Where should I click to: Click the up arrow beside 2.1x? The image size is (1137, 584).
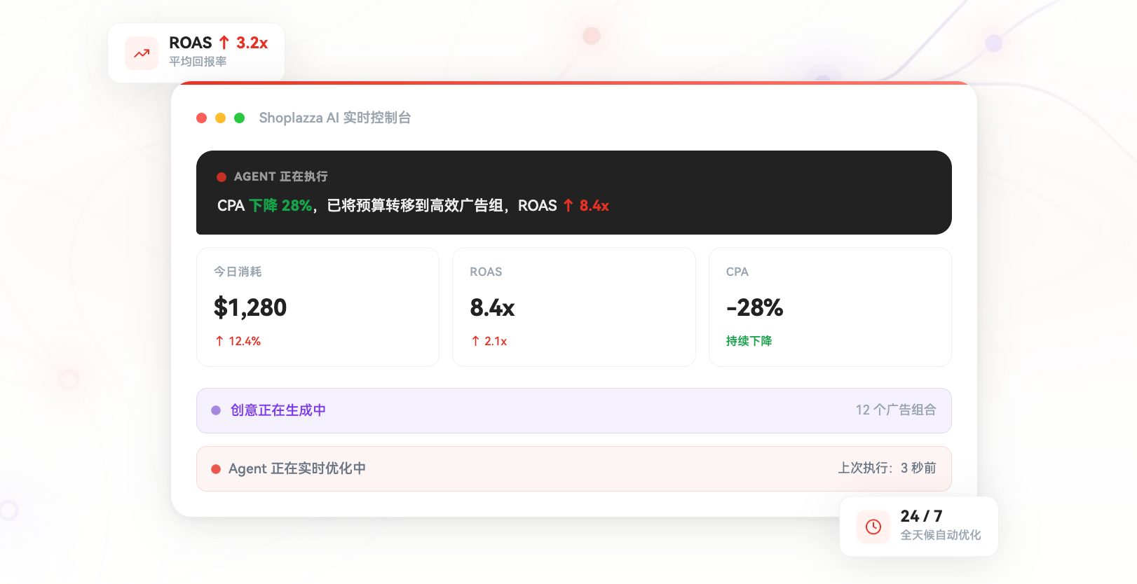click(x=475, y=341)
